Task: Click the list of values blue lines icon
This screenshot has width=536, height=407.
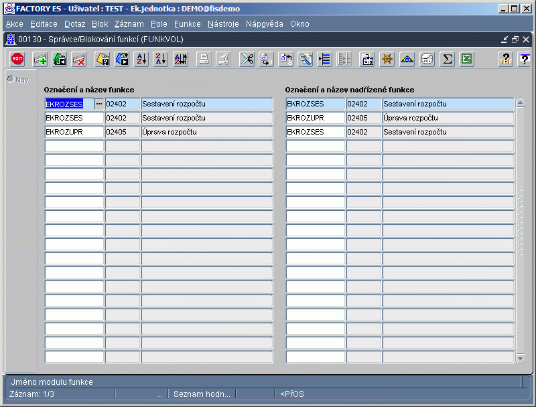Action: (325, 59)
